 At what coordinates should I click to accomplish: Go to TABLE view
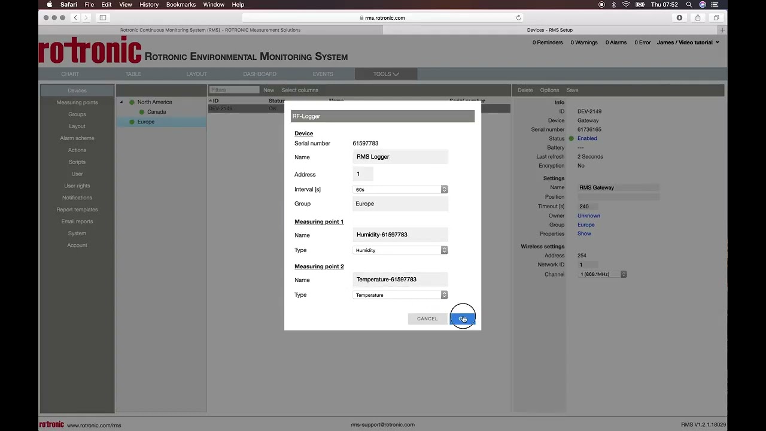133,74
